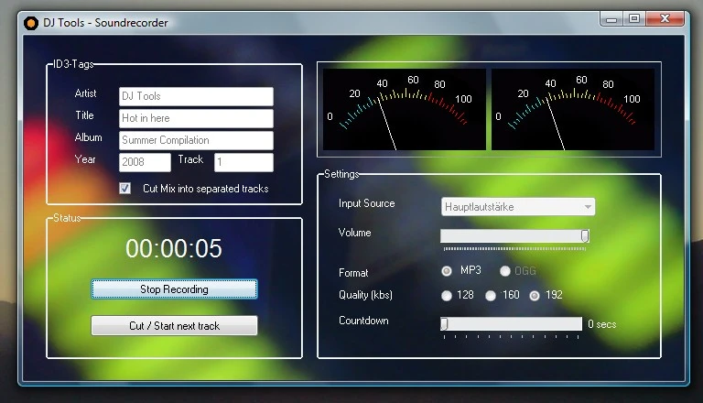Minimize the Soundrecorder window
Screen dimensions: 703x403
(611, 18)
